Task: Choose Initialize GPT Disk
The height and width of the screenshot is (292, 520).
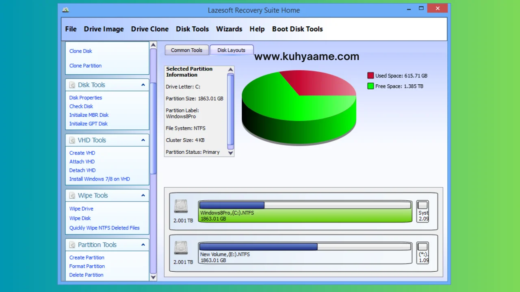Action: tap(88, 124)
